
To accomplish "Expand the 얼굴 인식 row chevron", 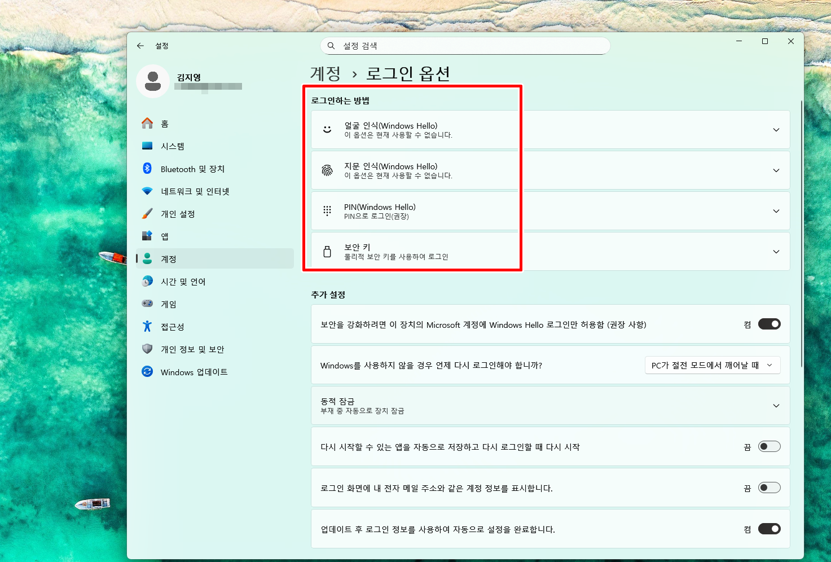I will [x=776, y=130].
